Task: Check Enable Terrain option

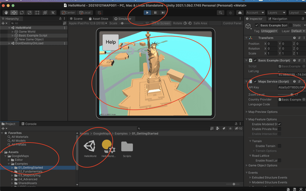Action: [x=280, y=146]
